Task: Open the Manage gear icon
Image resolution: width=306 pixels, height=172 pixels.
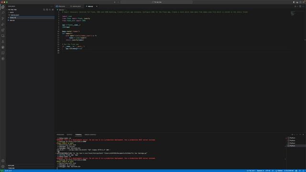Action: pos(3,167)
